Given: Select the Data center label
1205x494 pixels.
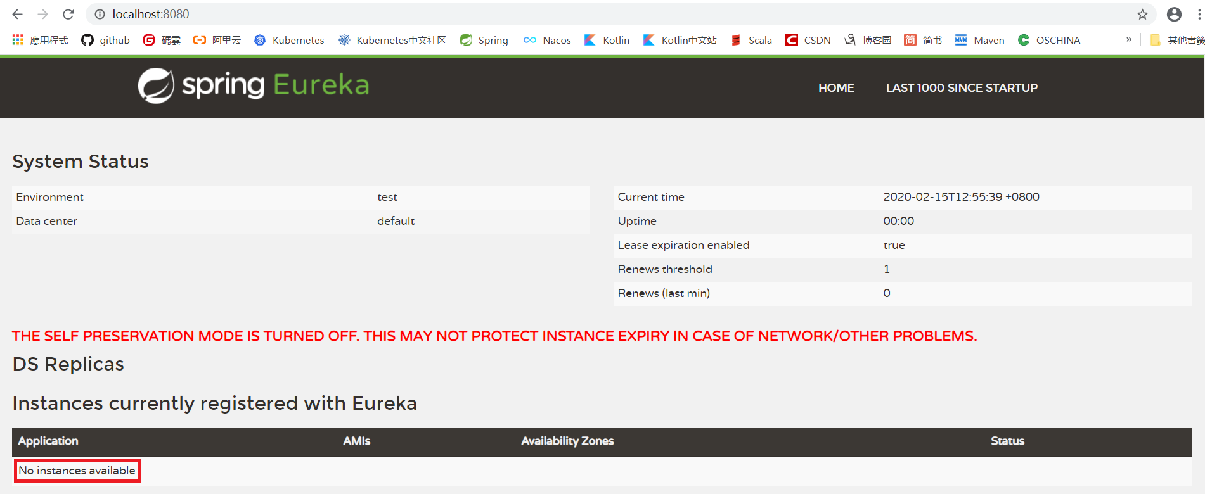Looking at the screenshot, I should [46, 221].
